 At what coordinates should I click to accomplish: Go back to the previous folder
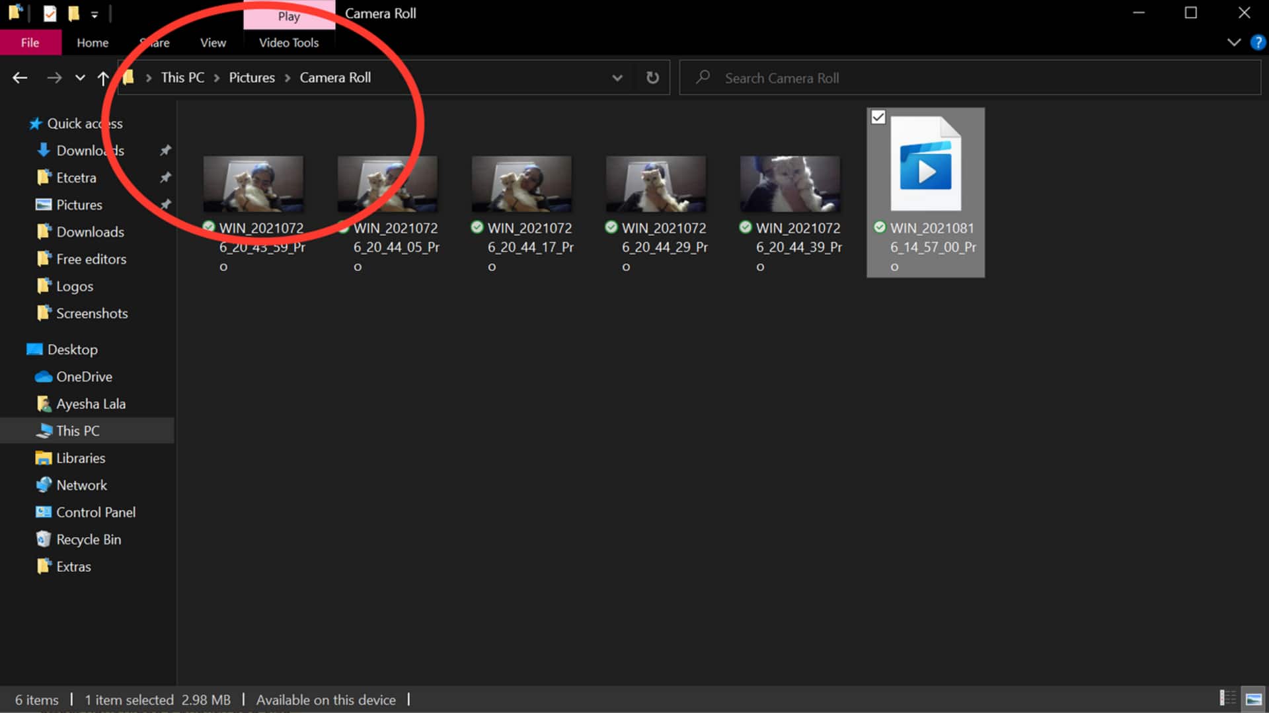tap(20, 77)
